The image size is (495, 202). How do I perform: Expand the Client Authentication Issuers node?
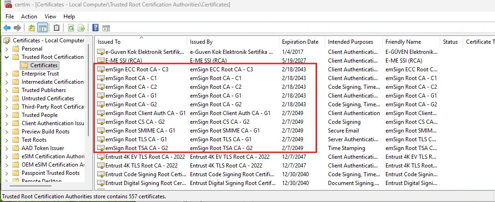[6, 123]
